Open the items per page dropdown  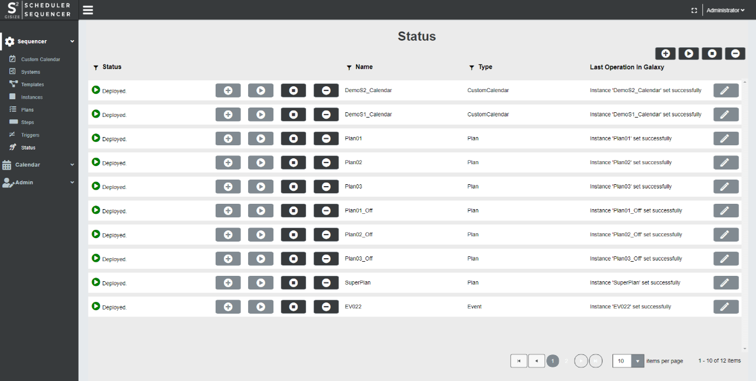click(637, 361)
